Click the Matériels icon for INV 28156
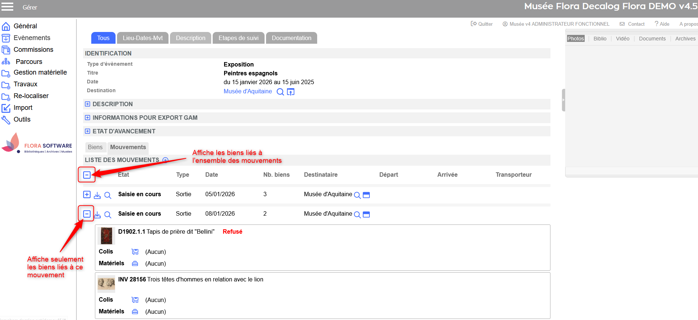 pos(135,312)
